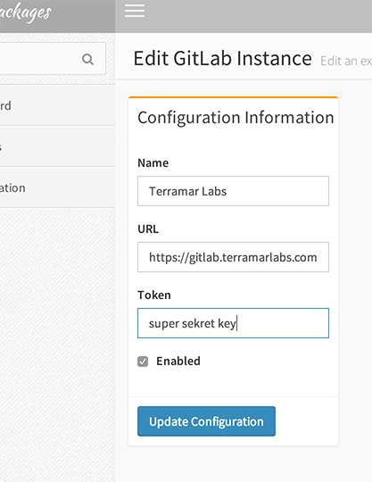Click the sidebar search input field

tap(53, 58)
